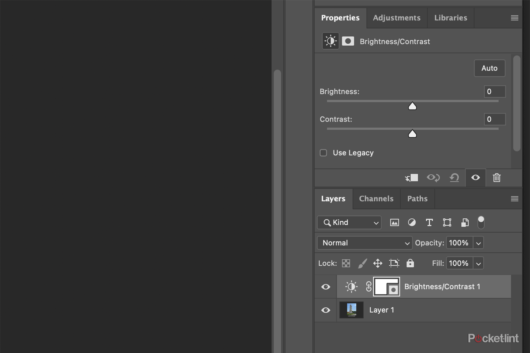Switch to the Channels tab
This screenshot has width=530, height=353.
tap(376, 199)
